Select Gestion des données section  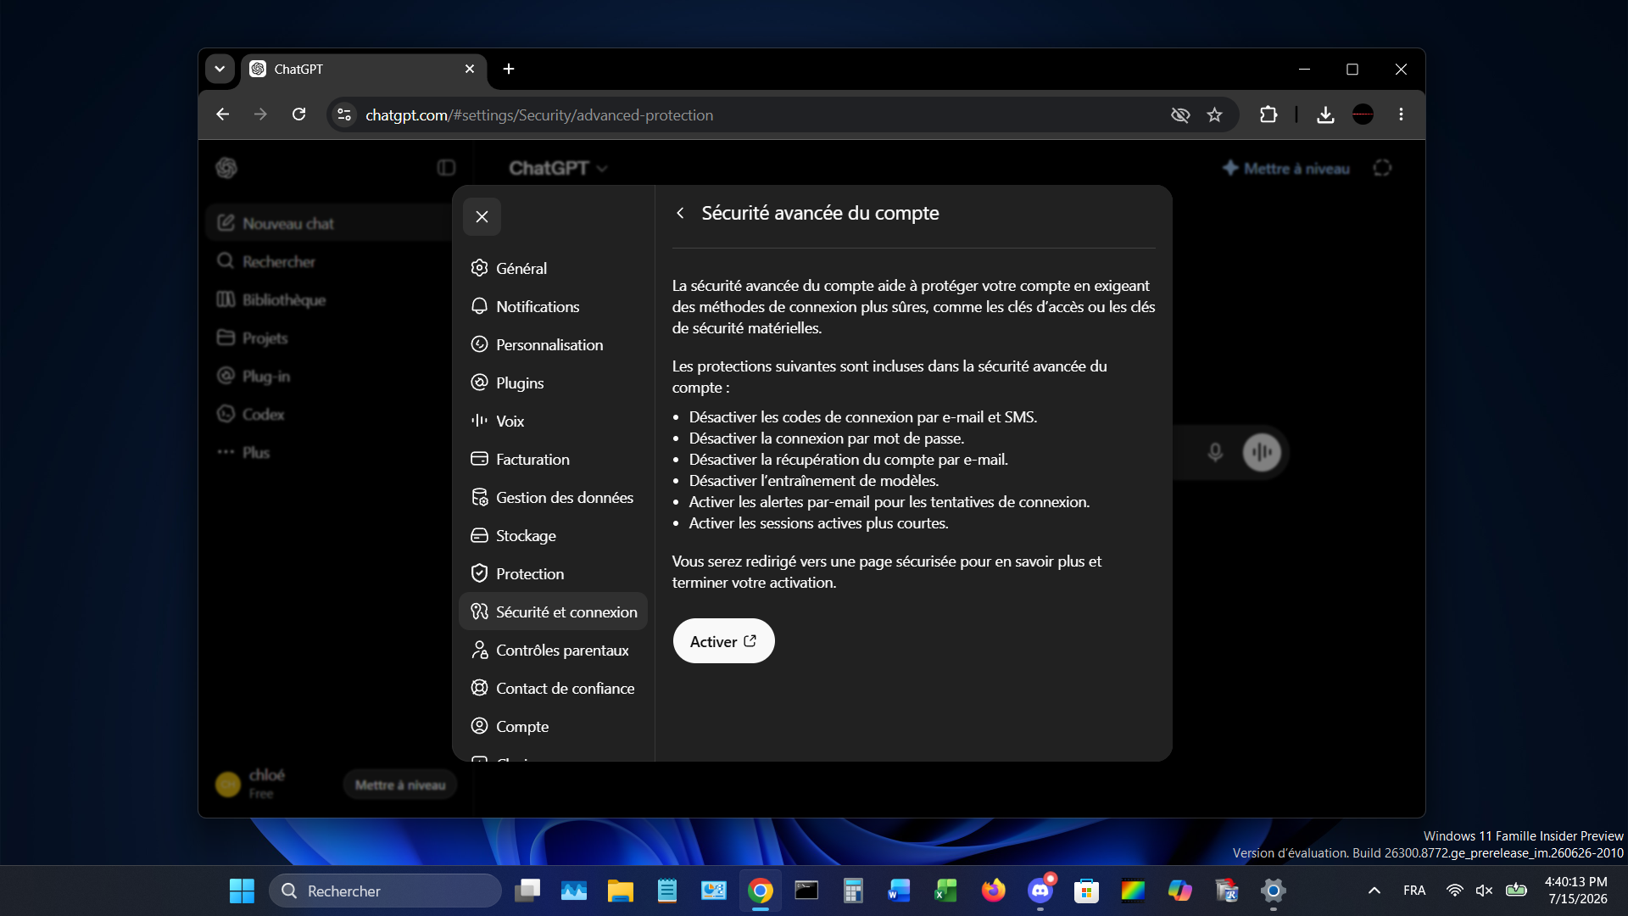553,497
